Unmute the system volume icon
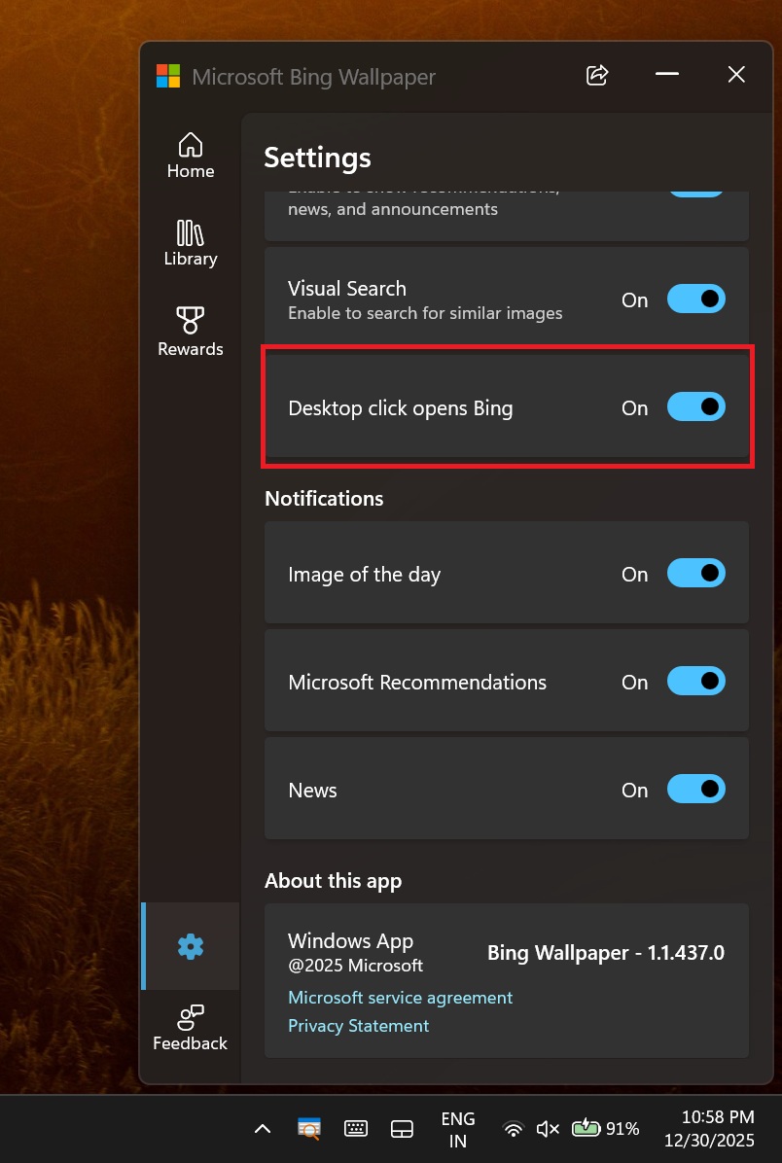This screenshot has width=782, height=1163. tap(547, 1129)
